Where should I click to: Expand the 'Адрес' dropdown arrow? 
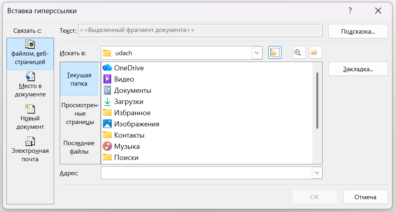(x=317, y=173)
